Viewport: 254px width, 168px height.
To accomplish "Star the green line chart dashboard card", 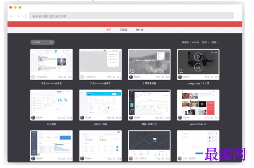I will coord(162,118).
